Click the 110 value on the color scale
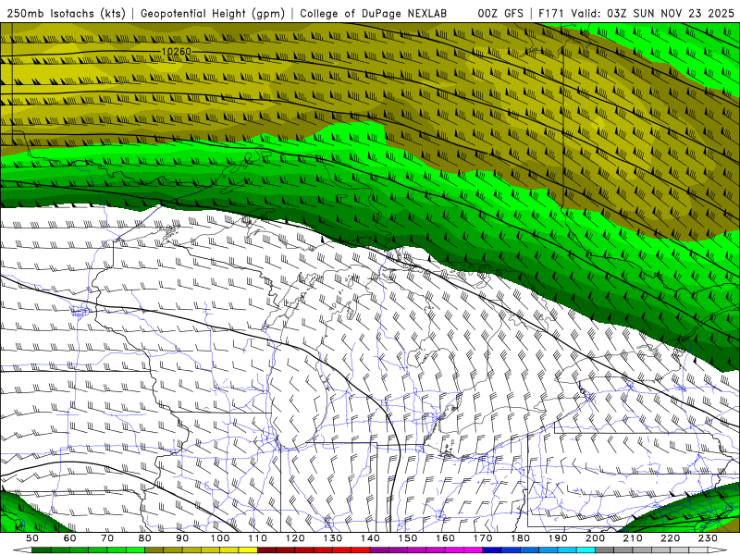 coord(258,538)
